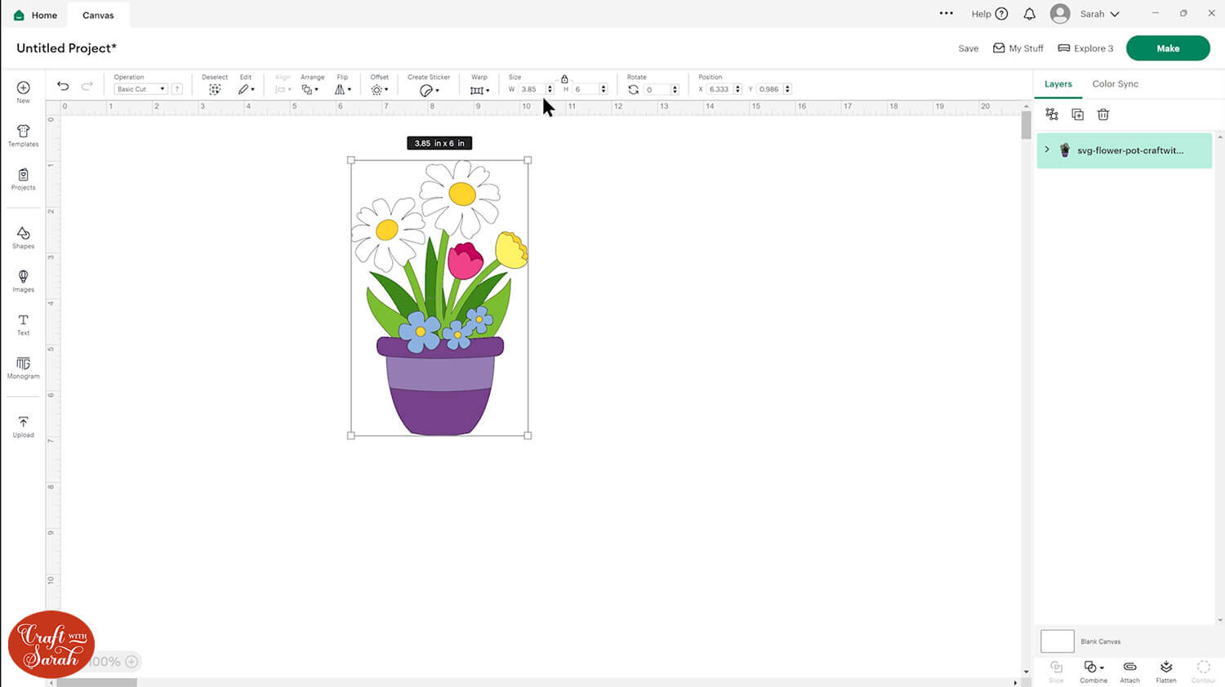
Task: Click the Blank Canvas color swatch
Action: (1057, 641)
